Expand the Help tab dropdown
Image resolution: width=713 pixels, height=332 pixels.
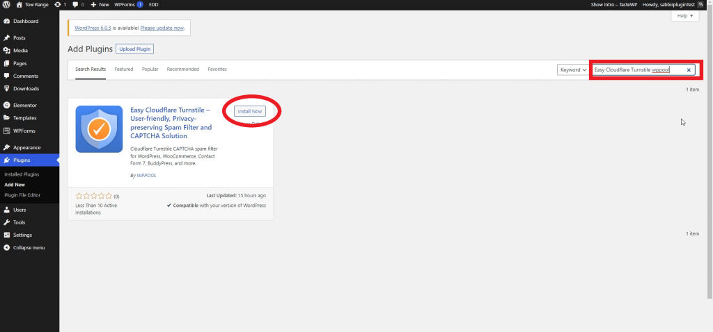pyautogui.click(x=685, y=16)
